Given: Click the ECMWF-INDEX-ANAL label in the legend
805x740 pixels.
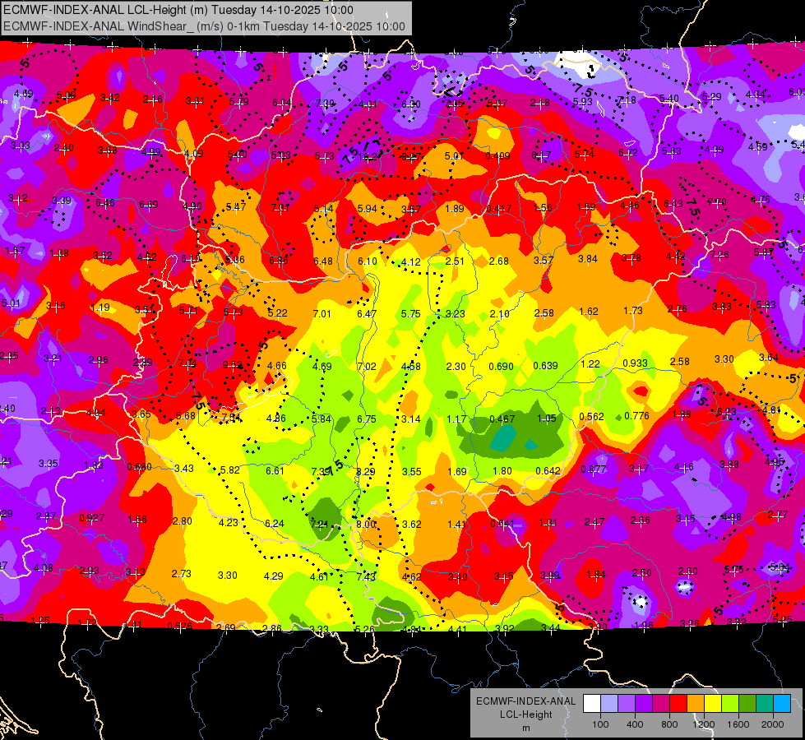Looking at the screenshot, I should click(526, 701).
